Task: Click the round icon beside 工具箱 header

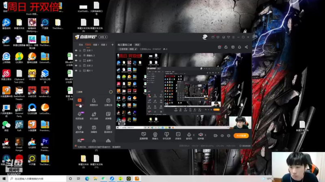Action: point(110,92)
